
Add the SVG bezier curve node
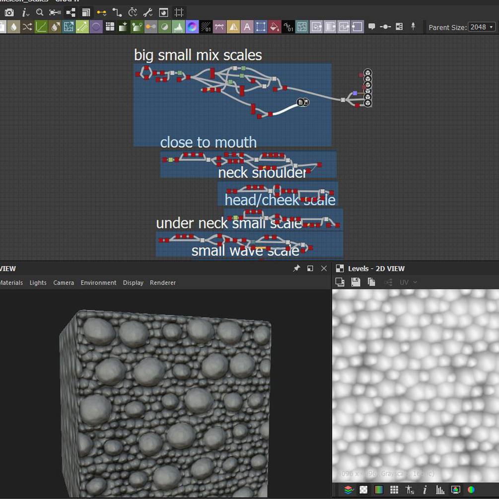pos(219,27)
